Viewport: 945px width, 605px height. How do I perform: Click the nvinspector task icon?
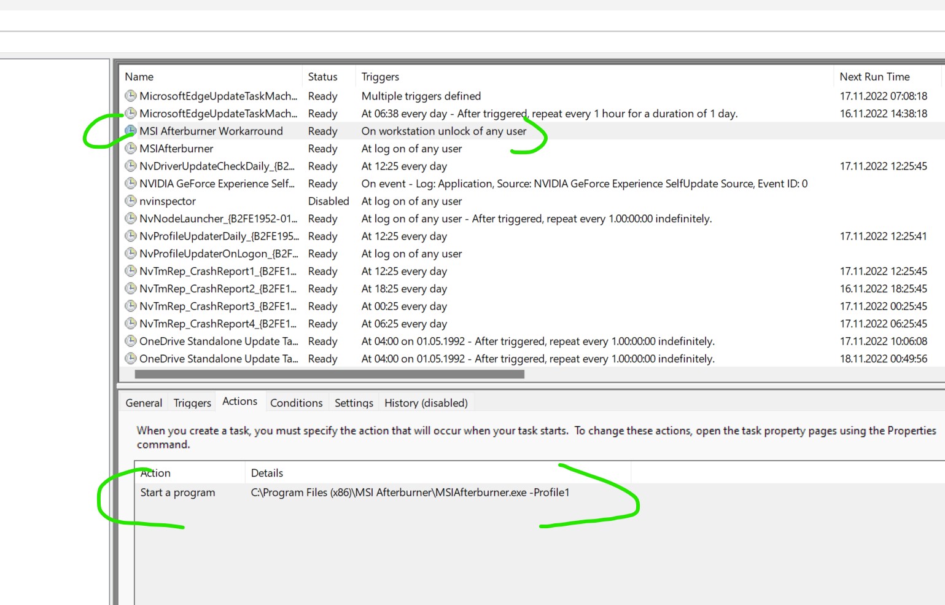[131, 201]
